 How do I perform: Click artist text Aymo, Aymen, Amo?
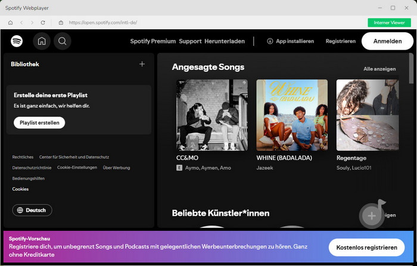208,168
